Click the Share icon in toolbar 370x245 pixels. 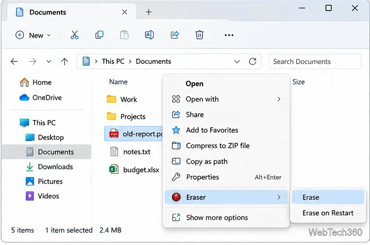click(175, 35)
